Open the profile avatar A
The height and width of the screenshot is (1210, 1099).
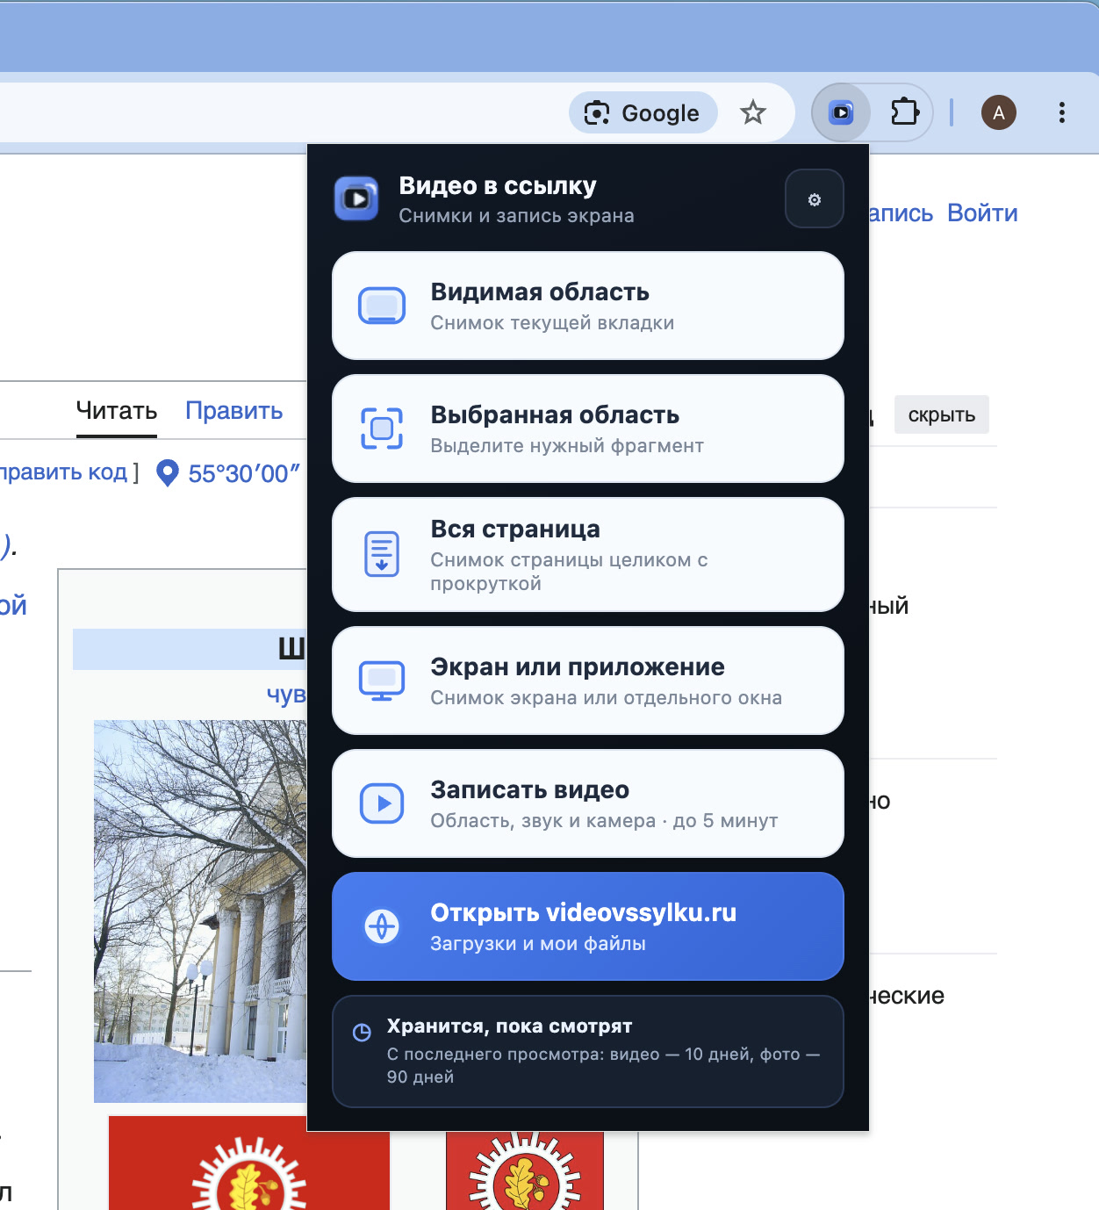tap(998, 112)
